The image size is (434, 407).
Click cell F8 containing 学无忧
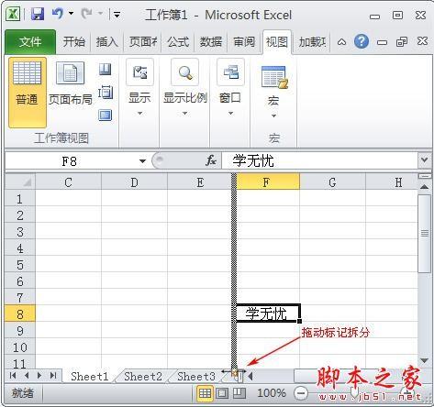(x=268, y=313)
